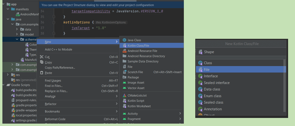Expand the data package folder
Viewport: 295px width, 126px height.
17,30
